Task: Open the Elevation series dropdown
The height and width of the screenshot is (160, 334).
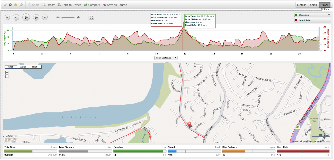Action: point(312,15)
